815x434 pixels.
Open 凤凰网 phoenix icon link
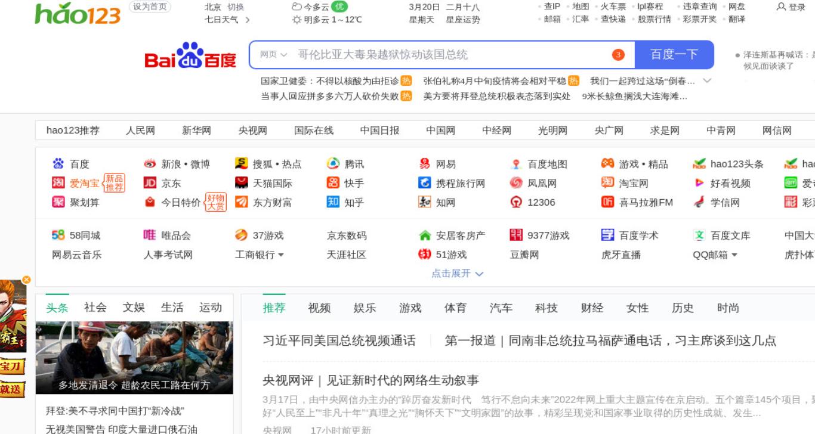tap(516, 183)
